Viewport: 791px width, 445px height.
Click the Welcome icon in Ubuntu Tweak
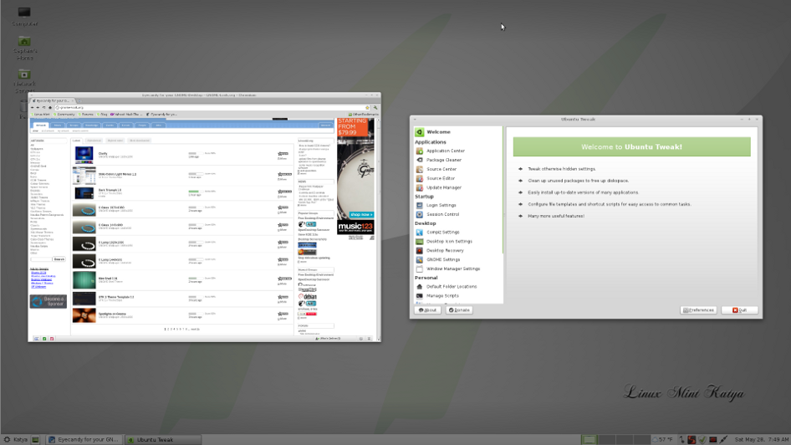(419, 132)
